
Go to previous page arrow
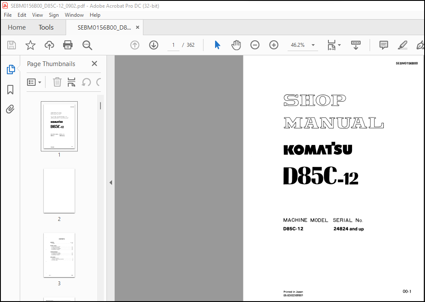coord(135,45)
